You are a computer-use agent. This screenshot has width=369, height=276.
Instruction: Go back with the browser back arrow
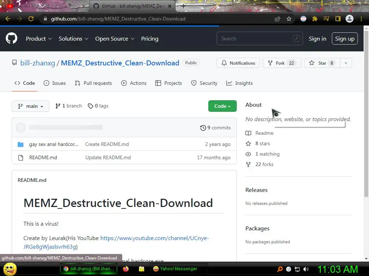[x=8, y=19]
